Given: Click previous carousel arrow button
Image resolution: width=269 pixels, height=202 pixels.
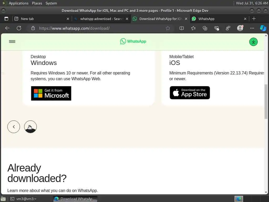Looking at the screenshot, I should (x=14, y=127).
